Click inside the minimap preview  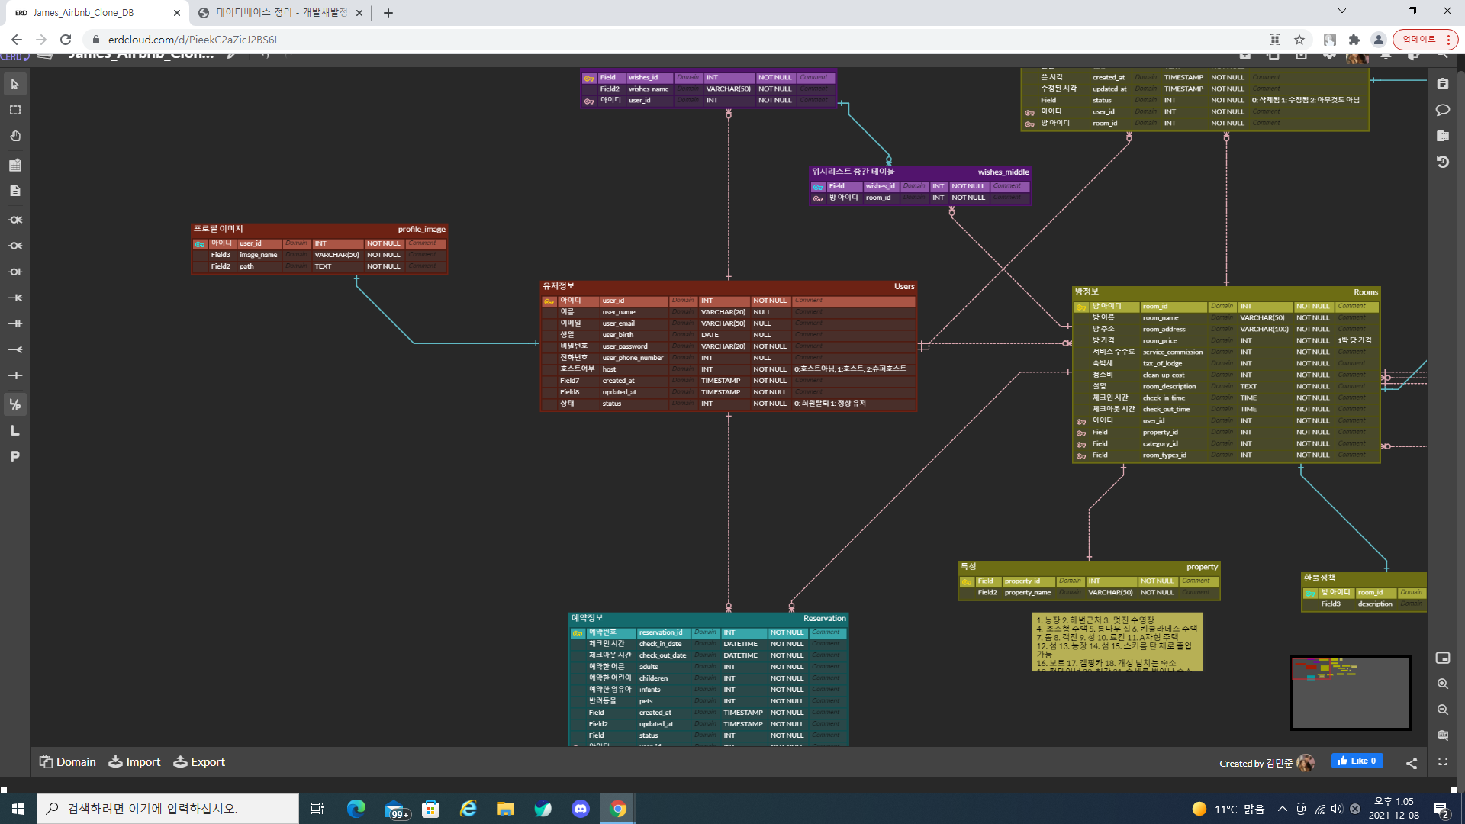(1350, 692)
